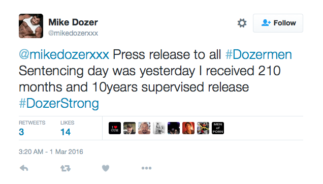
Task: Click the 'MEN of PORN' avatar thumbnail
Action: click(218, 128)
